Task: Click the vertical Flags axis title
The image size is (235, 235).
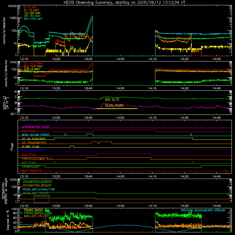Action: coord(12,147)
